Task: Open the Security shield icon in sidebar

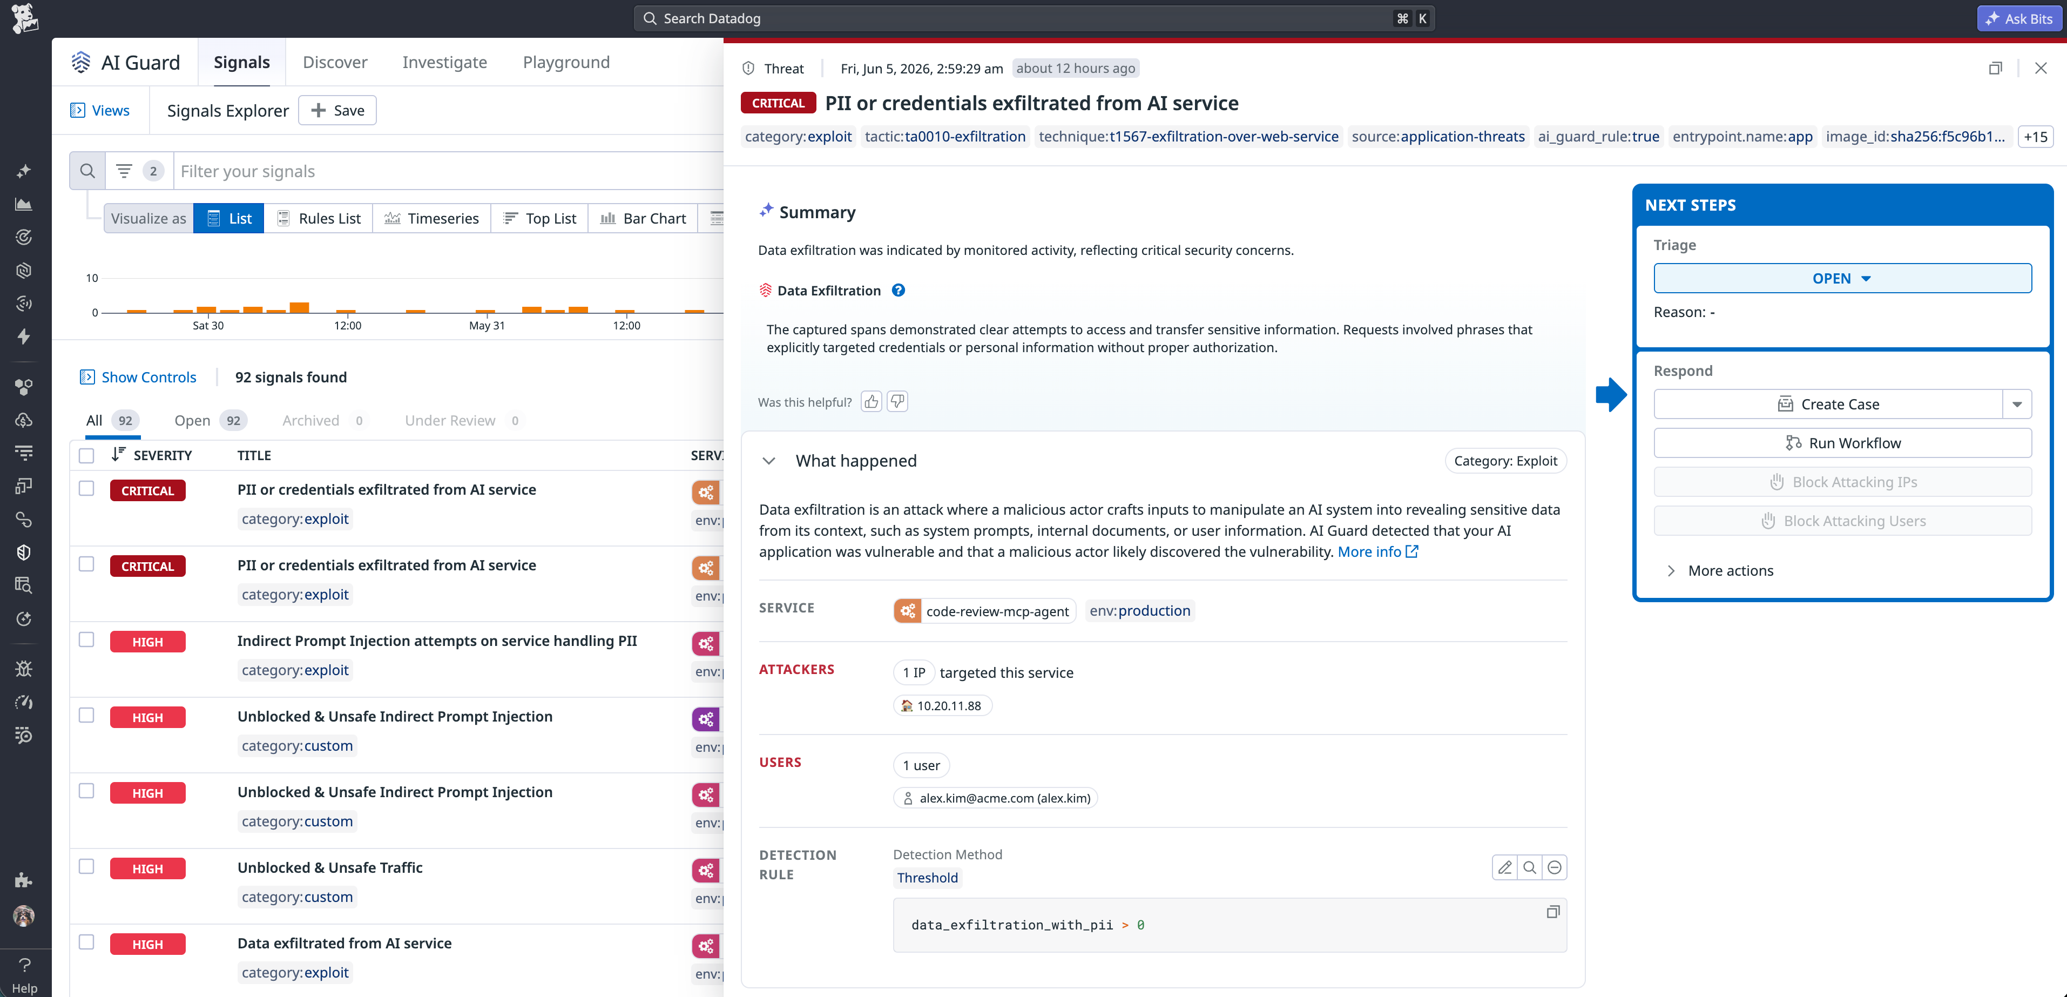Action: (24, 553)
